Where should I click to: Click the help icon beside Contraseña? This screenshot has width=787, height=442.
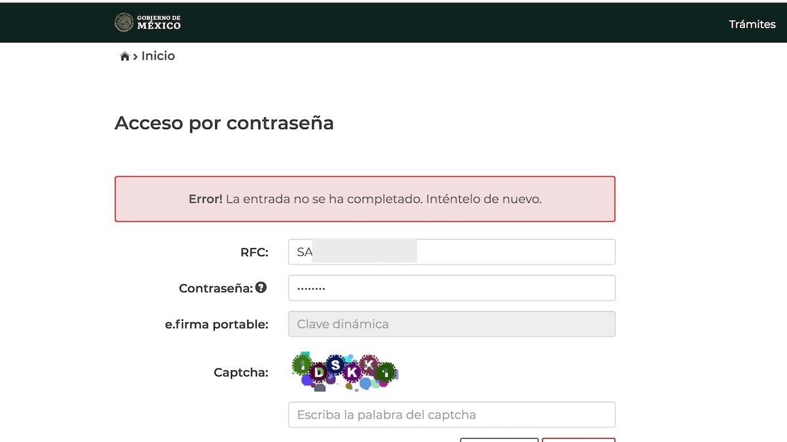261,287
